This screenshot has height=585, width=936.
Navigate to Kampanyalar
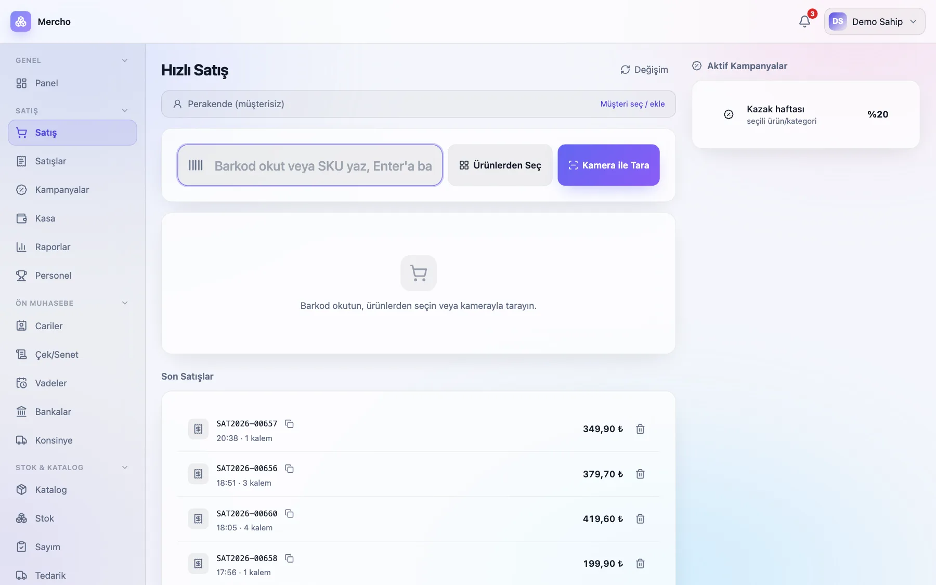[x=72, y=190]
